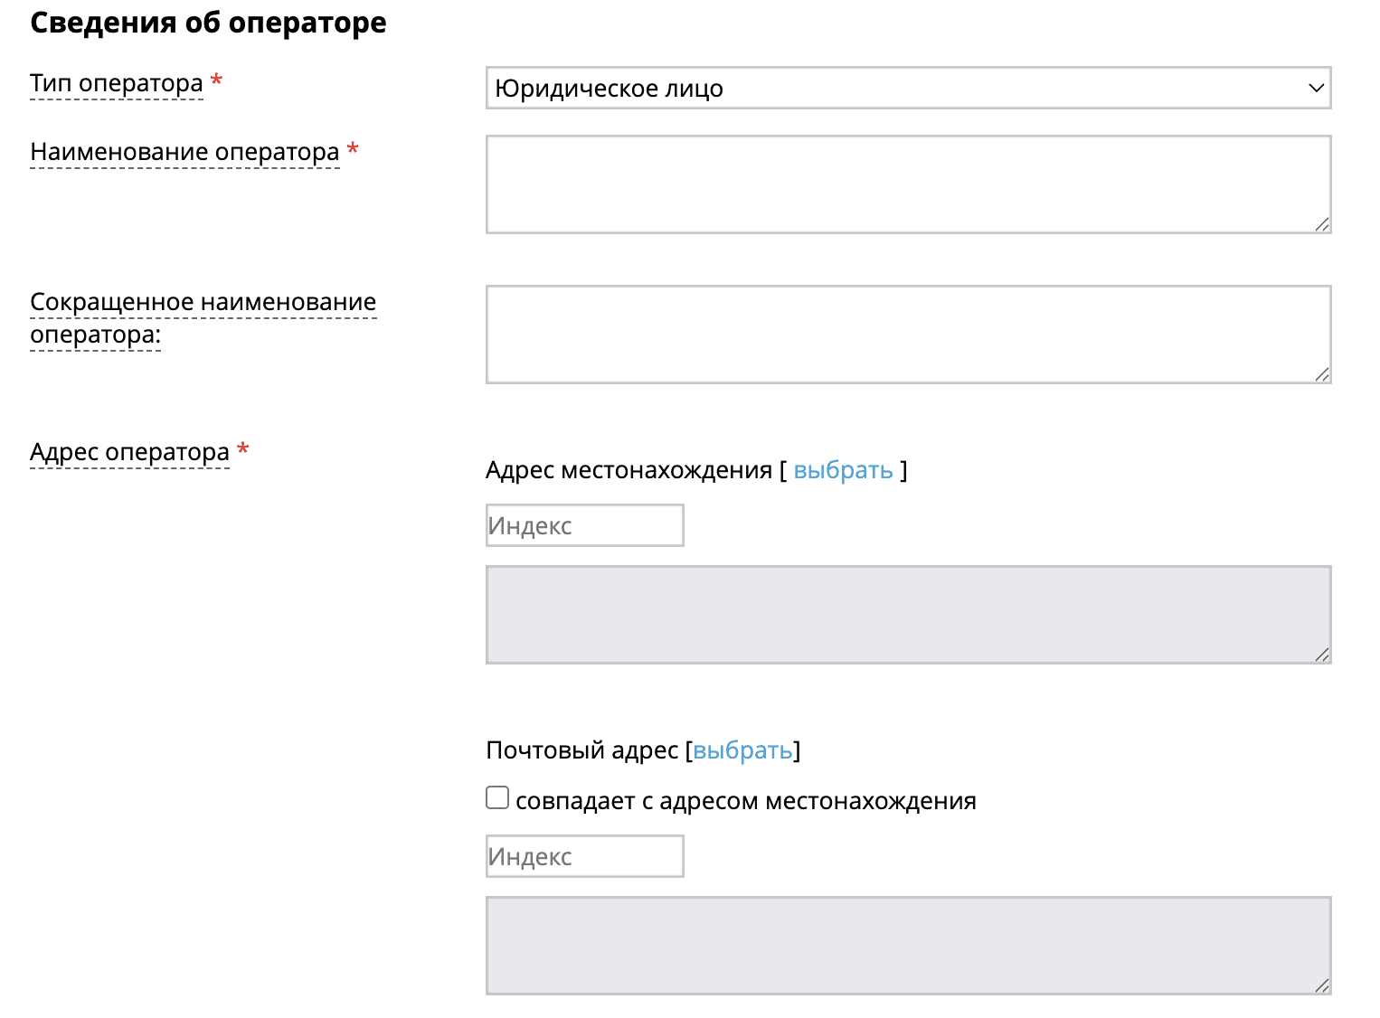Click the Сокращенное наименование оператора text area
The image size is (1380, 1018).
[x=908, y=335]
